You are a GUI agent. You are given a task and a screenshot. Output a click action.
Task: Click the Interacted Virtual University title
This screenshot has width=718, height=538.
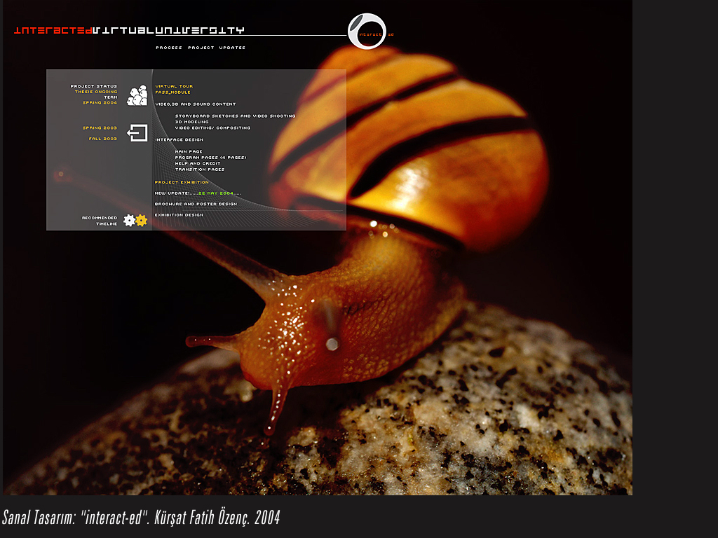click(x=129, y=30)
